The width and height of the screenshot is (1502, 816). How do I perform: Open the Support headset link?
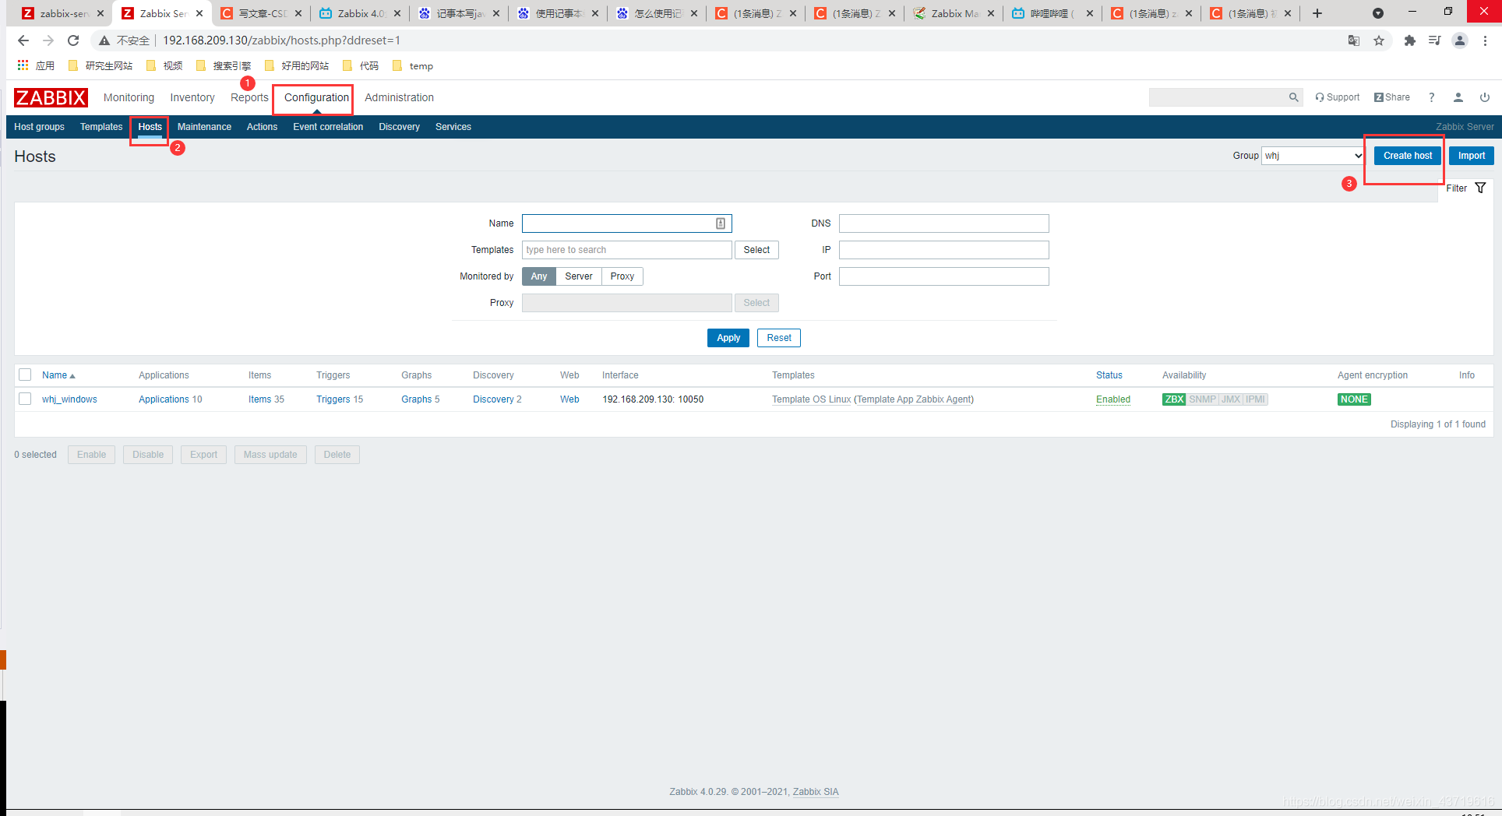[x=1337, y=97]
